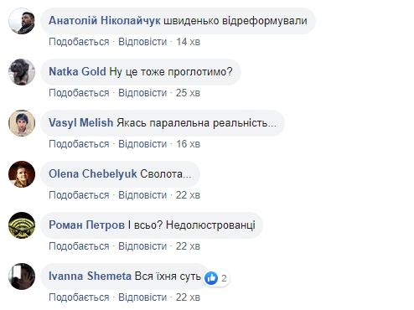Screen dimensions: 414x310
Task: Click the 14 хв timestamp
Action: 188,42
